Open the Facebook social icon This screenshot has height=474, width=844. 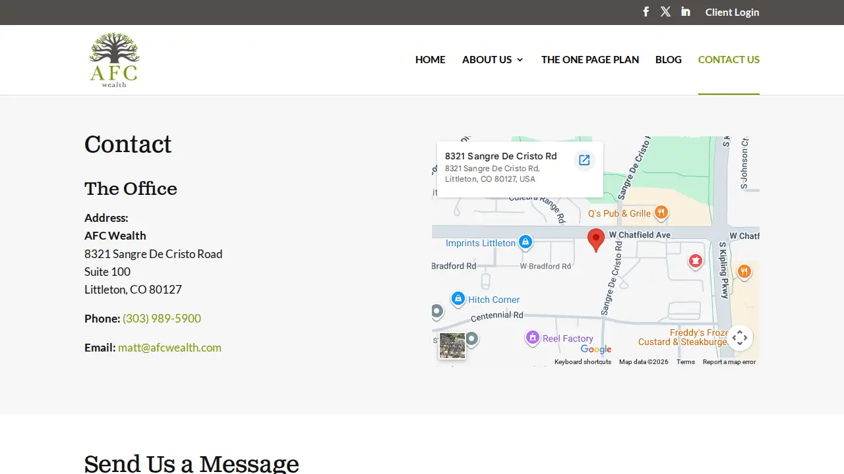click(x=646, y=12)
